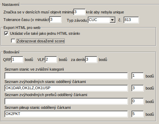The image size is (159, 124).
Task: Click the Zobrazovat dosažené score label
Action: coord(41,41)
